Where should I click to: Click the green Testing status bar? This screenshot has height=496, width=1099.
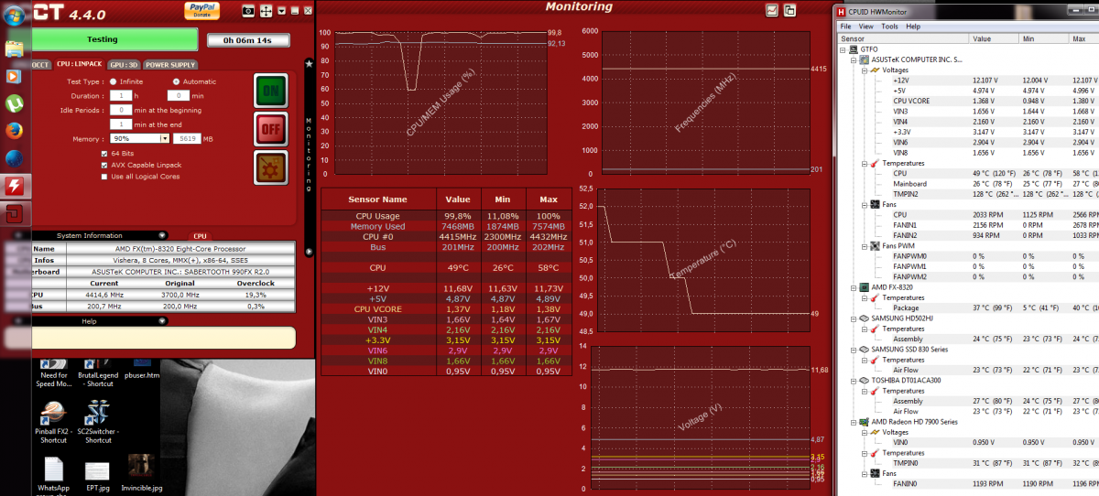tap(114, 39)
